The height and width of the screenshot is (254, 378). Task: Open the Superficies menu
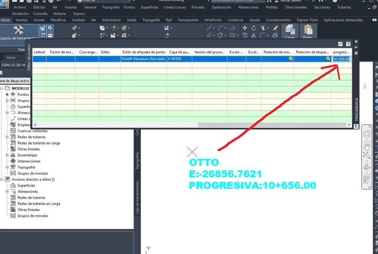point(149,8)
